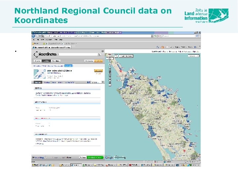Select the dark Layers tab in Koordinates
This screenshot has height=178, width=238.
(x=46, y=61)
